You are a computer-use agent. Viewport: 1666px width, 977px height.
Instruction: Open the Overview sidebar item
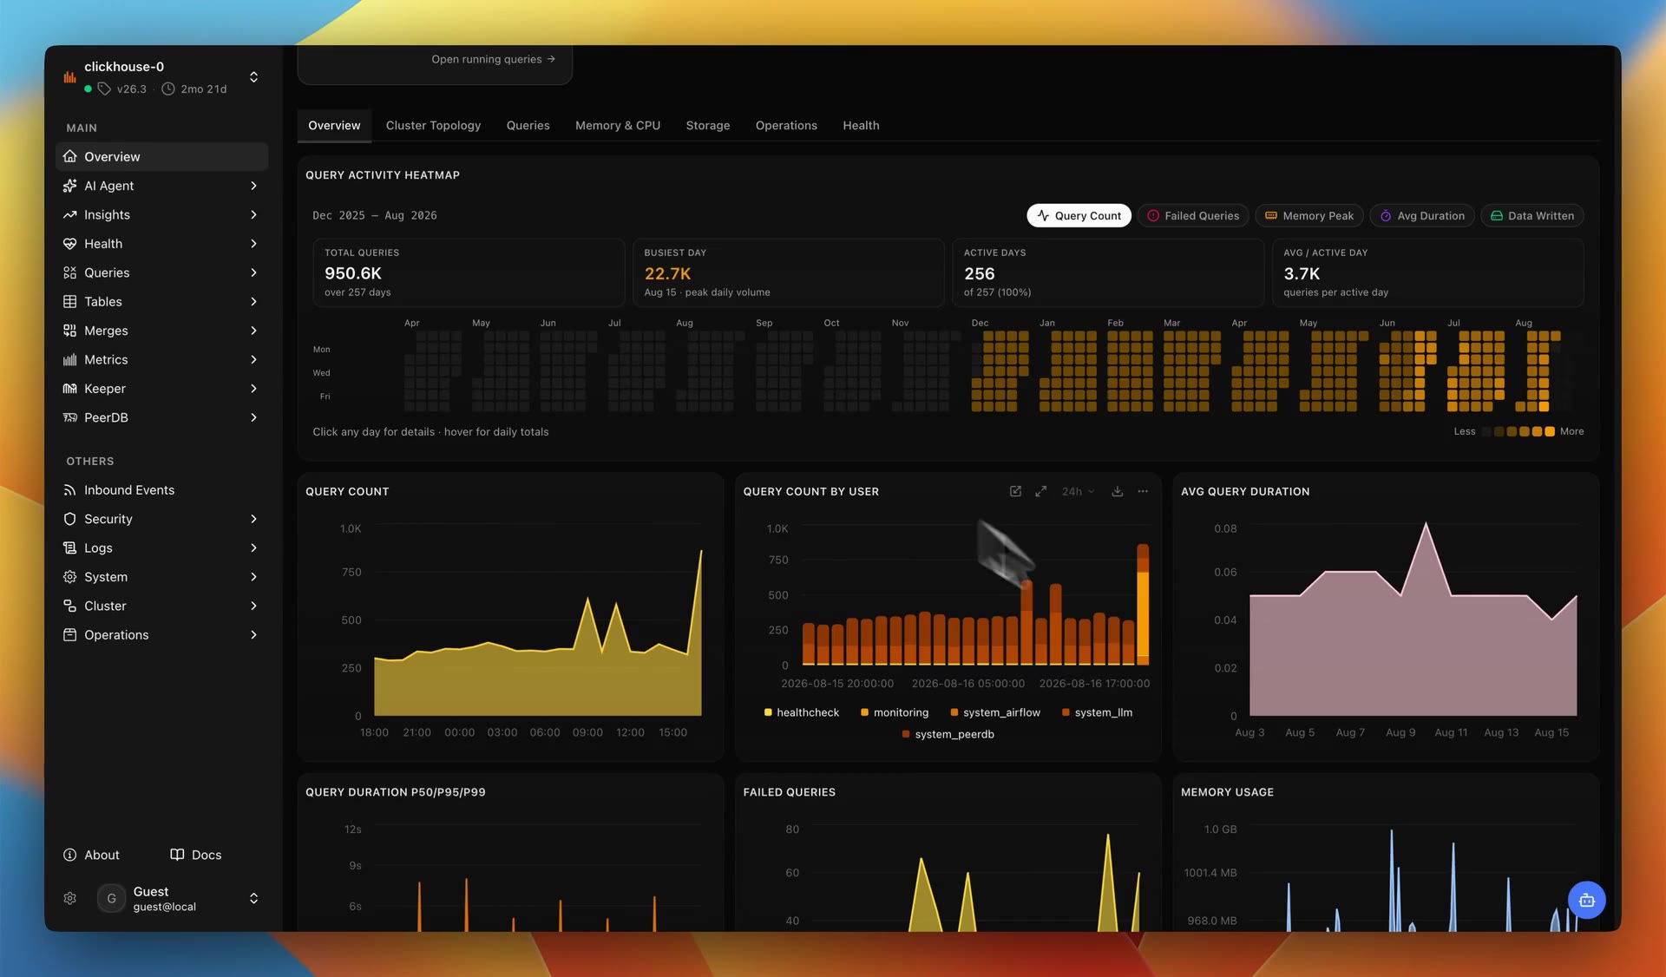[x=161, y=156]
